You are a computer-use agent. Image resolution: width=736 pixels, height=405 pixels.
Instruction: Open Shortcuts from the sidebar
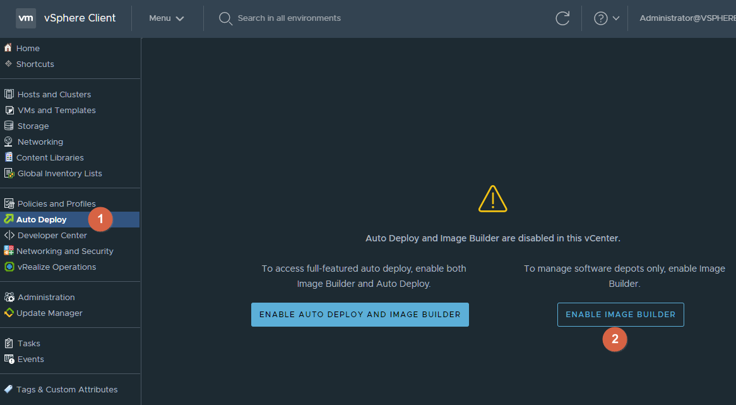[35, 64]
